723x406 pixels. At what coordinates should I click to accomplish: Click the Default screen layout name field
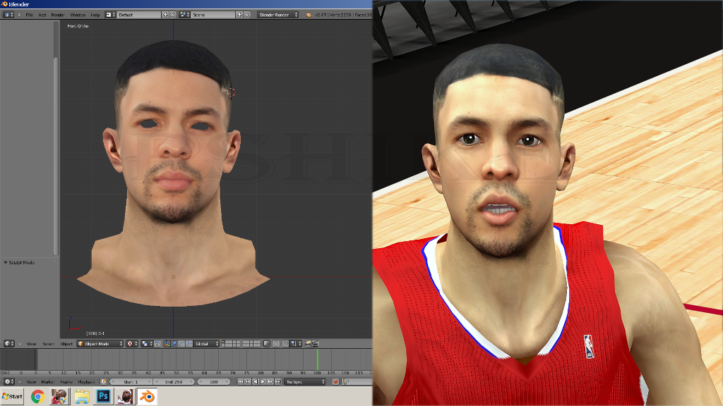coord(139,15)
